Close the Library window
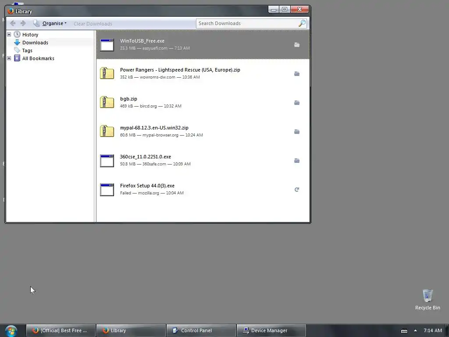Screen dimensions: 449x337 point(299,10)
